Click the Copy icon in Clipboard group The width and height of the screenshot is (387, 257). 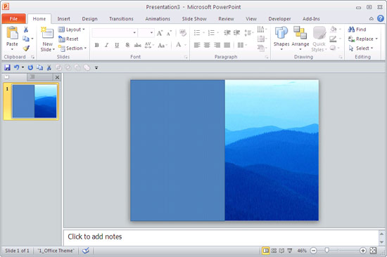26,39
